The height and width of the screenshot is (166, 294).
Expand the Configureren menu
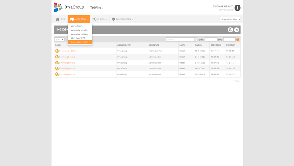[x=122, y=19]
